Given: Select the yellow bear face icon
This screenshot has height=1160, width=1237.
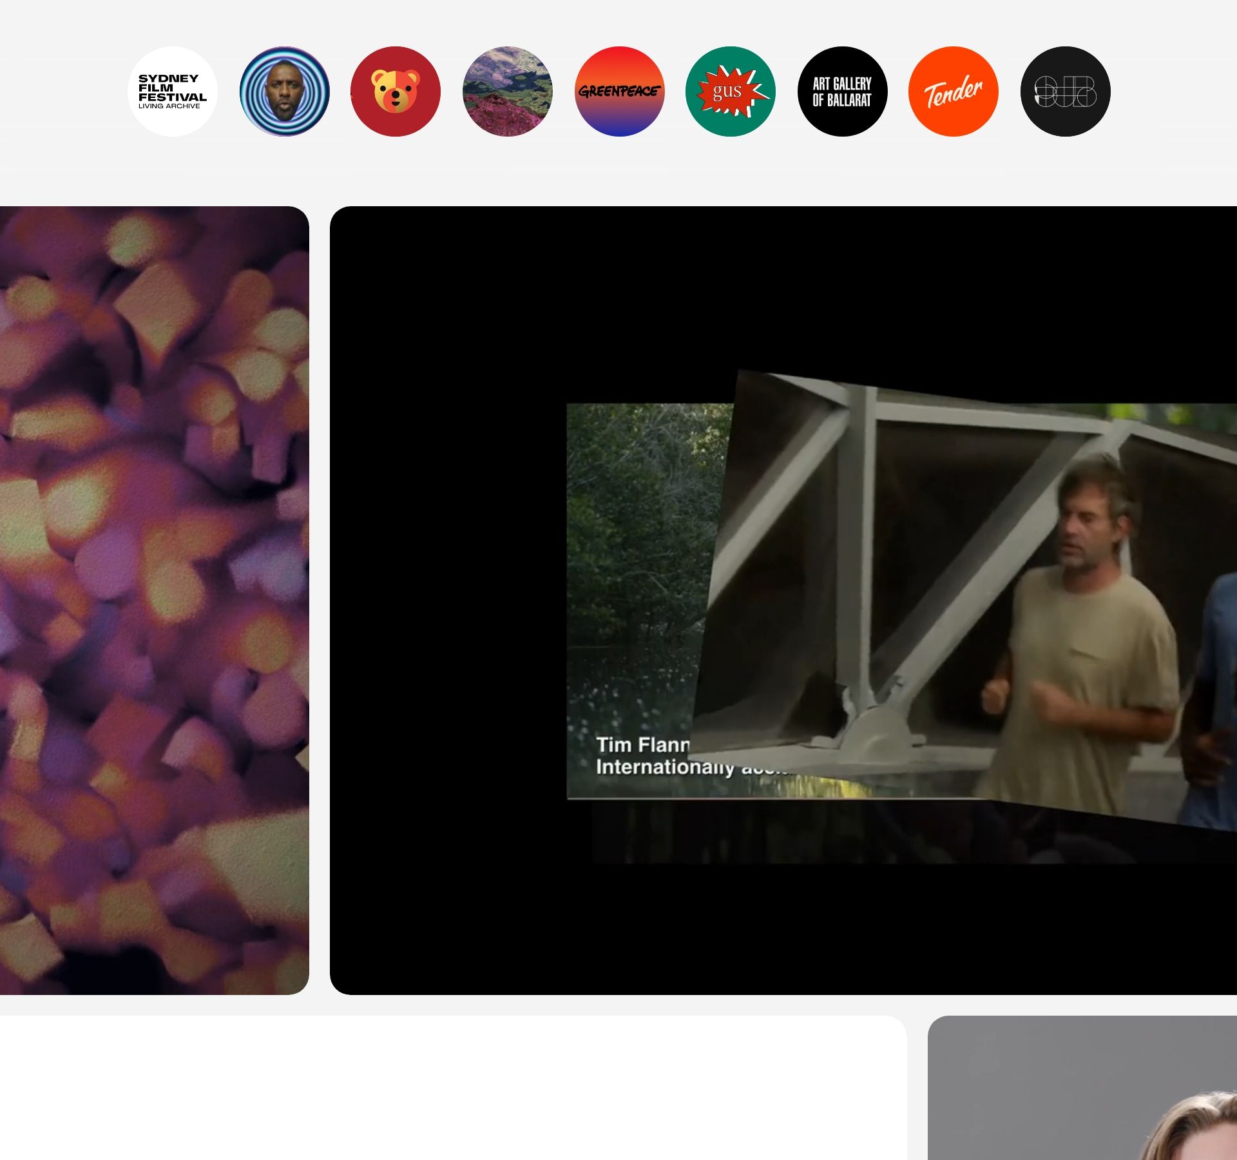Looking at the screenshot, I should [x=396, y=92].
